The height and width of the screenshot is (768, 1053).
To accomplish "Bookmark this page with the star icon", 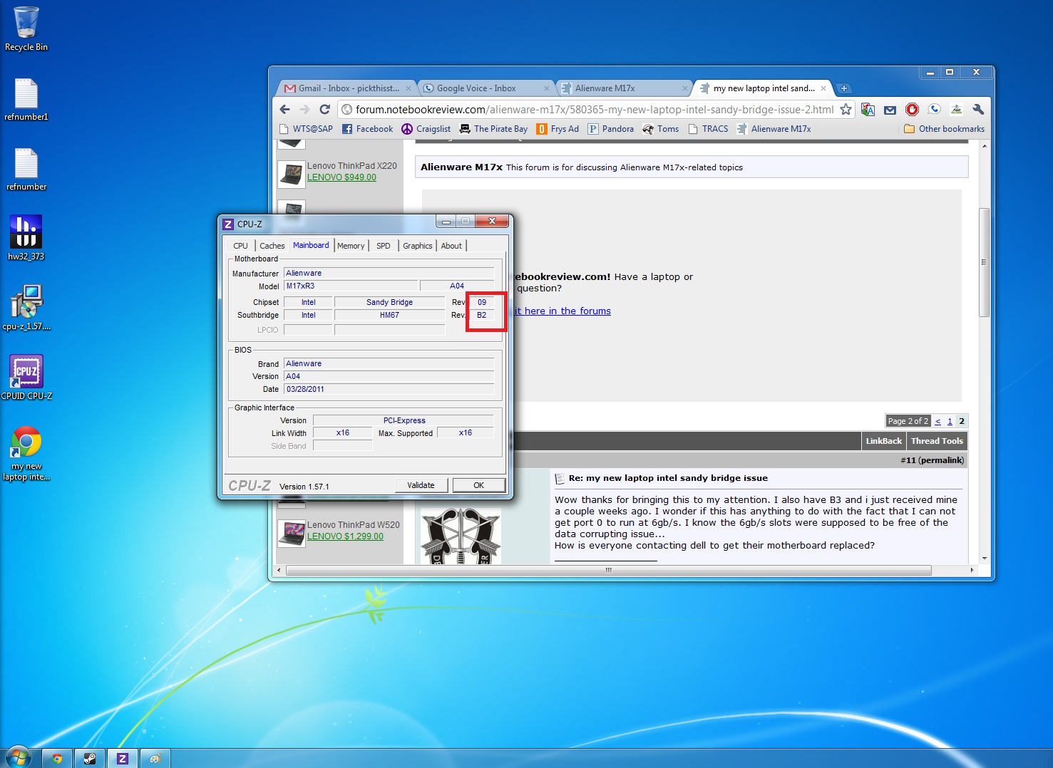I will [x=846, y=109].
